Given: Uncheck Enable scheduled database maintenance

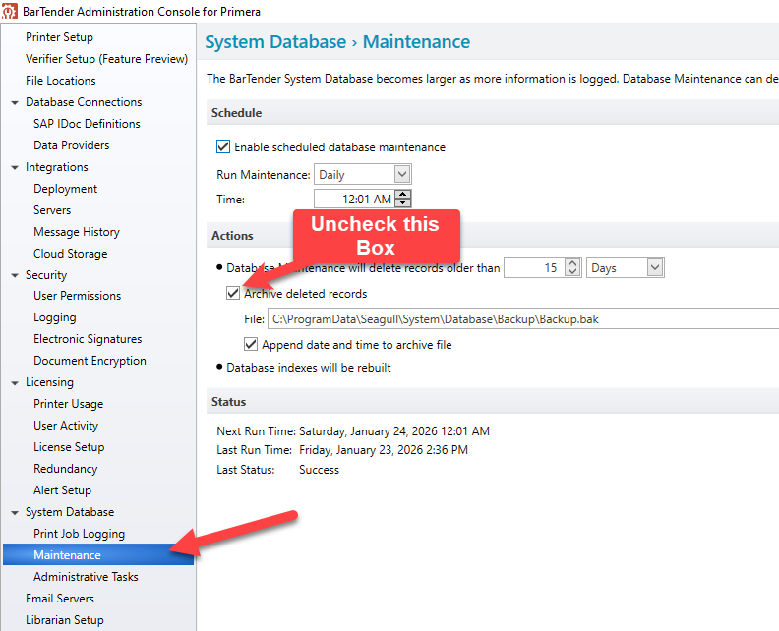Looking at the screenshot, I should (223, 147).
